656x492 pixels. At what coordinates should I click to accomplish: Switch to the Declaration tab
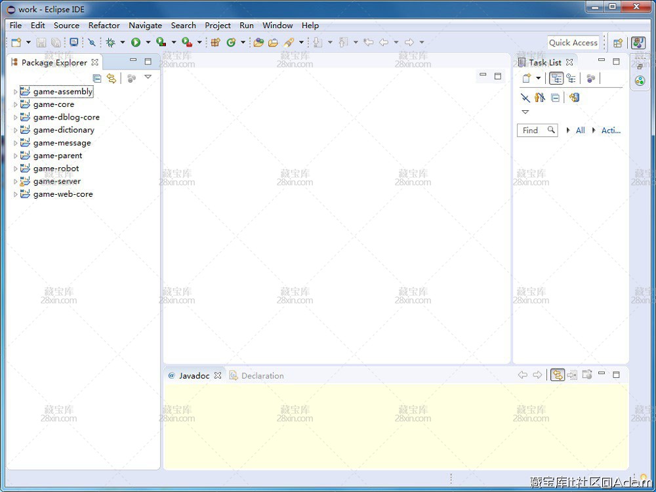(257, 376)
